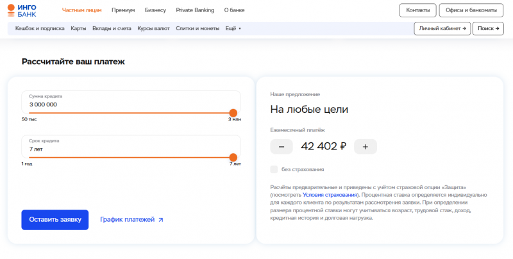
Task: Decrease monthly payment with minus button
Action: (x=282, y=146)
